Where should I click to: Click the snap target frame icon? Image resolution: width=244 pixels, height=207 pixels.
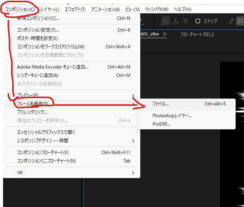point(241,21)
